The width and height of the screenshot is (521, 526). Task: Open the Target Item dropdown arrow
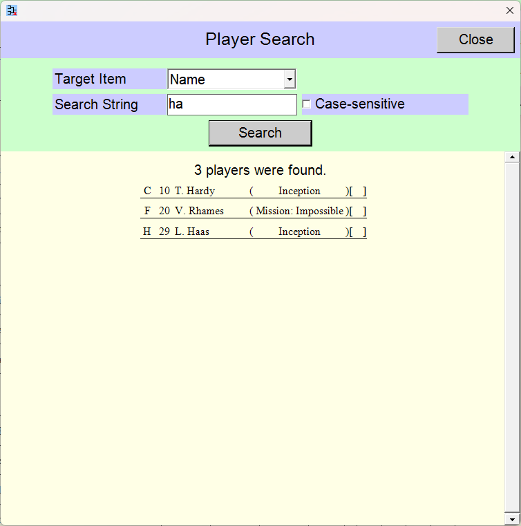point(290,79)
